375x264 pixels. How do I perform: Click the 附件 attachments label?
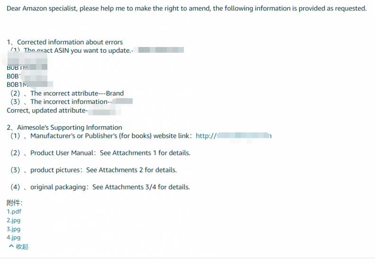(x=14, y=203)
